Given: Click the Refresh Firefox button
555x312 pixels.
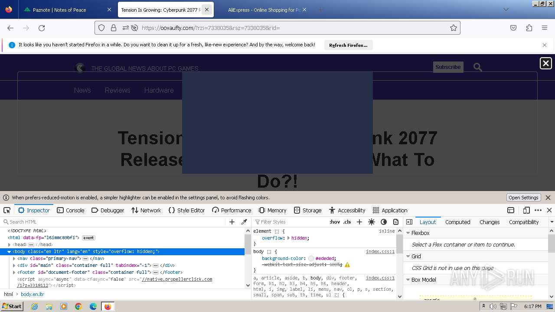Looking at the screenshot, I should [x=348, y=45].
